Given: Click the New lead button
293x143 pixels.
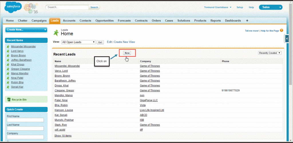Looking at the screenshot, I should coord(127,53).
